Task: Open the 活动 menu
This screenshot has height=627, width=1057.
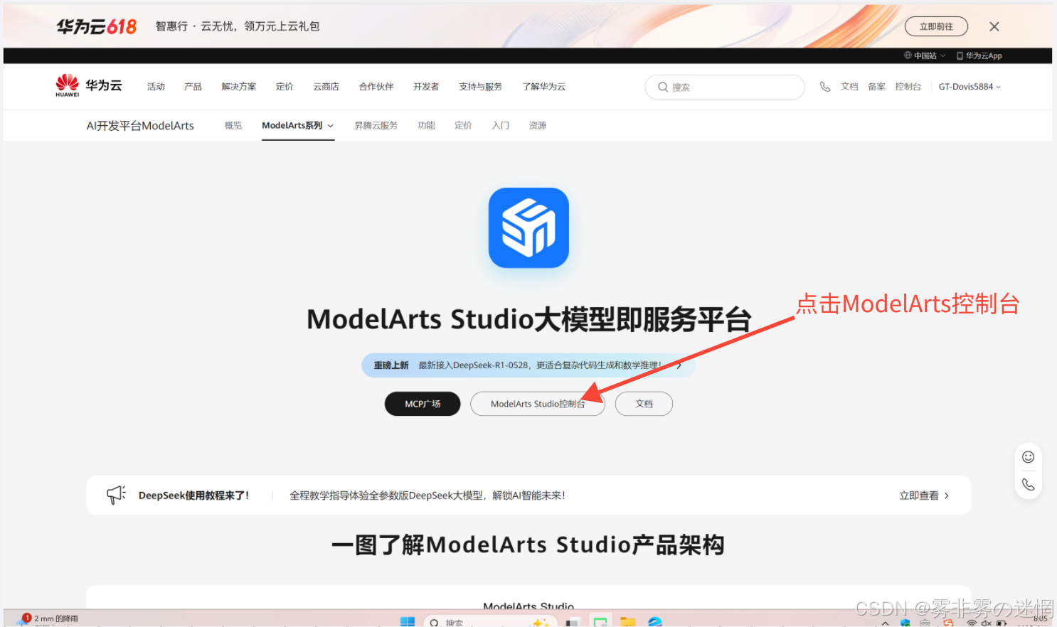Action: click(156, 87)
